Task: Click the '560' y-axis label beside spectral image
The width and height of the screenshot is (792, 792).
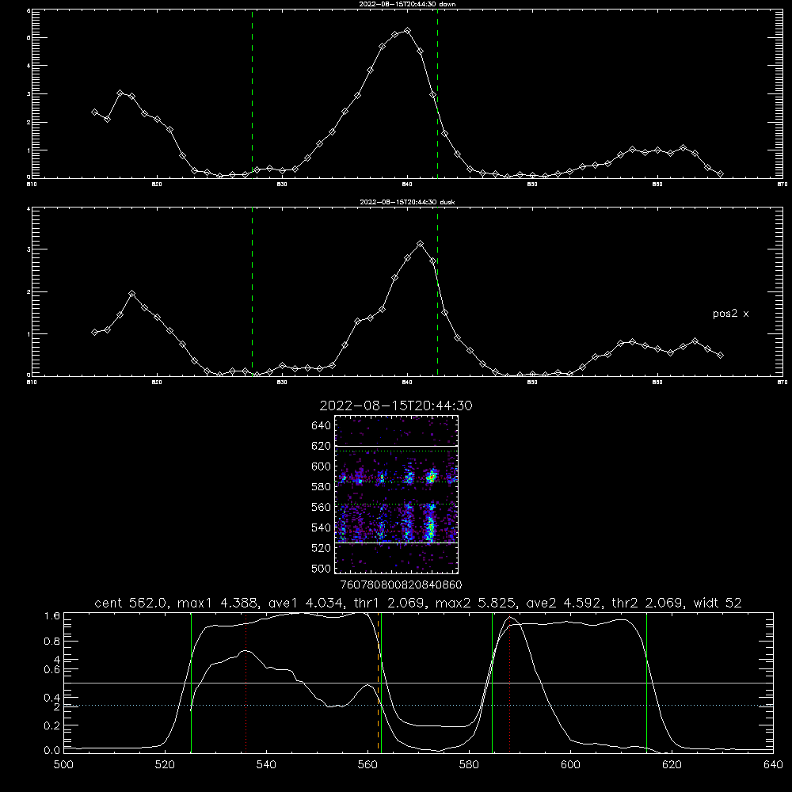Action: tap(321, 507)
